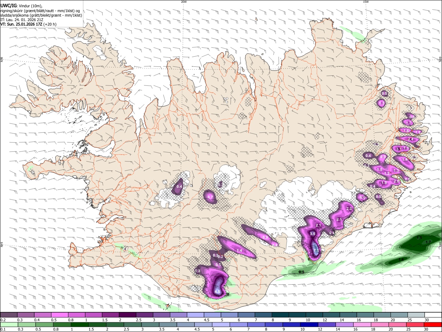Click the '0.7' snow value in central highlands

click(x=210, y=197)
